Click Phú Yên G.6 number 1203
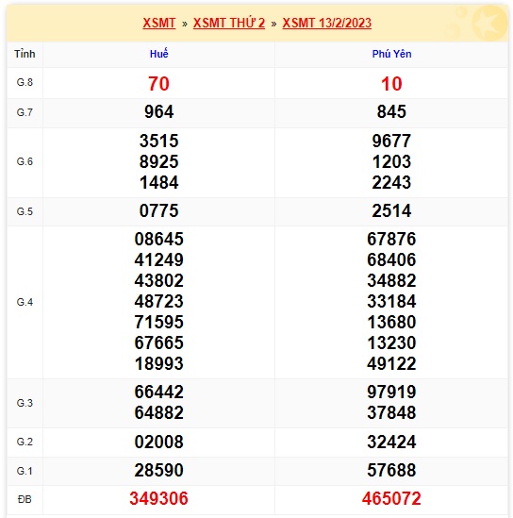513x518 pixels. (x=391, y=162)
